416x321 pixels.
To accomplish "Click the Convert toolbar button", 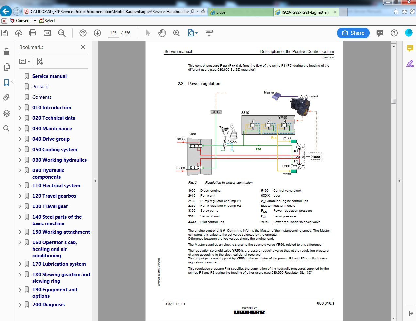I will [20, 21].
